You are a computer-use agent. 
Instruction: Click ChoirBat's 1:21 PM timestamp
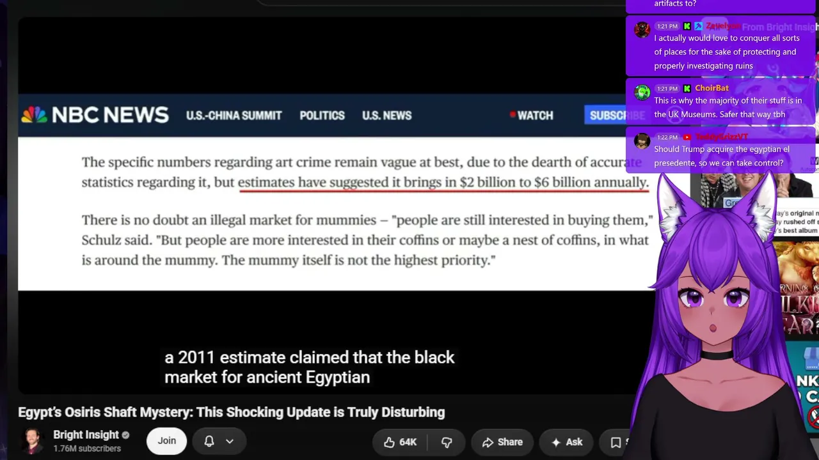pos(667,89)
